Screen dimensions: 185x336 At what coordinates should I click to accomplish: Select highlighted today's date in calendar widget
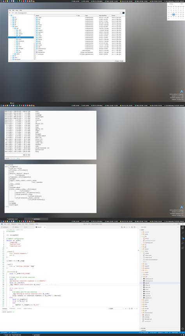click(x=173, y=14)
